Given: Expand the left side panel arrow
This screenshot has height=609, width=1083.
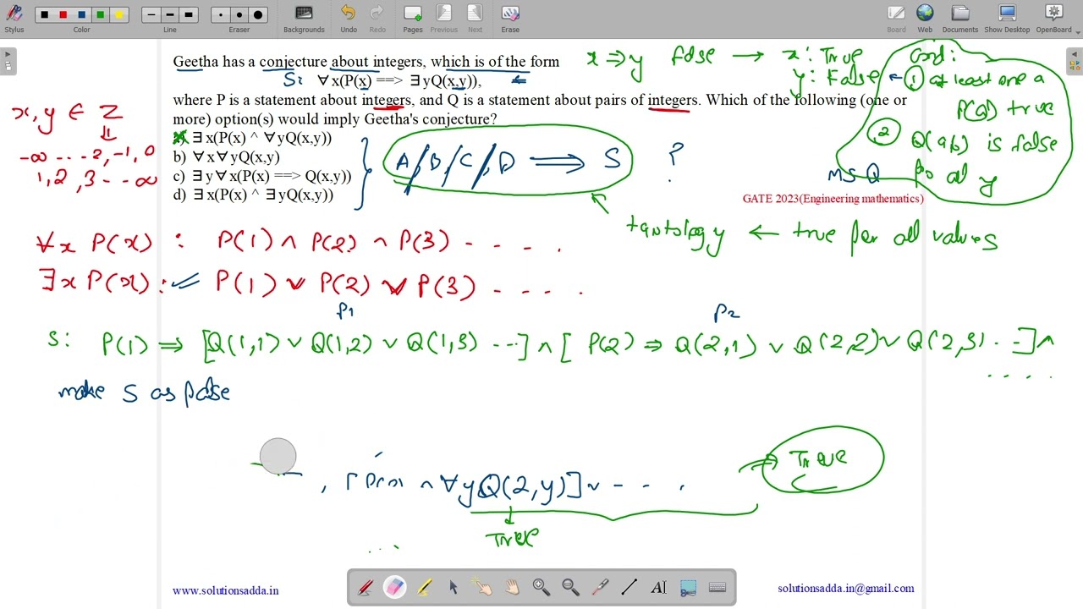Looking at the screenshot, I should pos(8,62).
